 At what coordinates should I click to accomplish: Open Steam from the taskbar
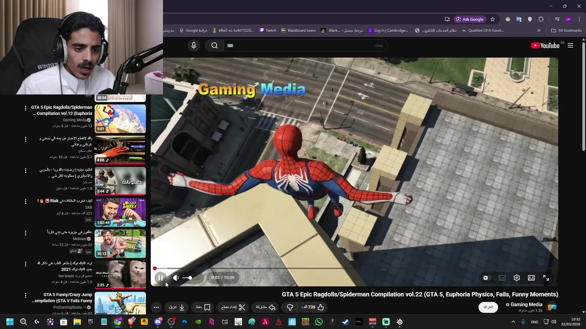tap(346, 322)
